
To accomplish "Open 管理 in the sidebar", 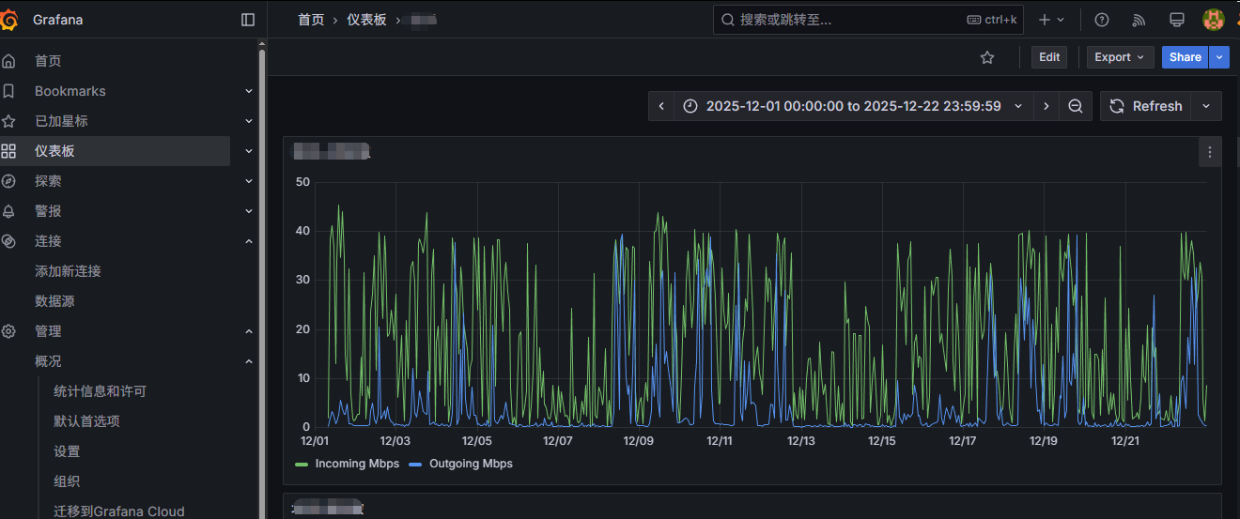I will click(x=48, y=331).
